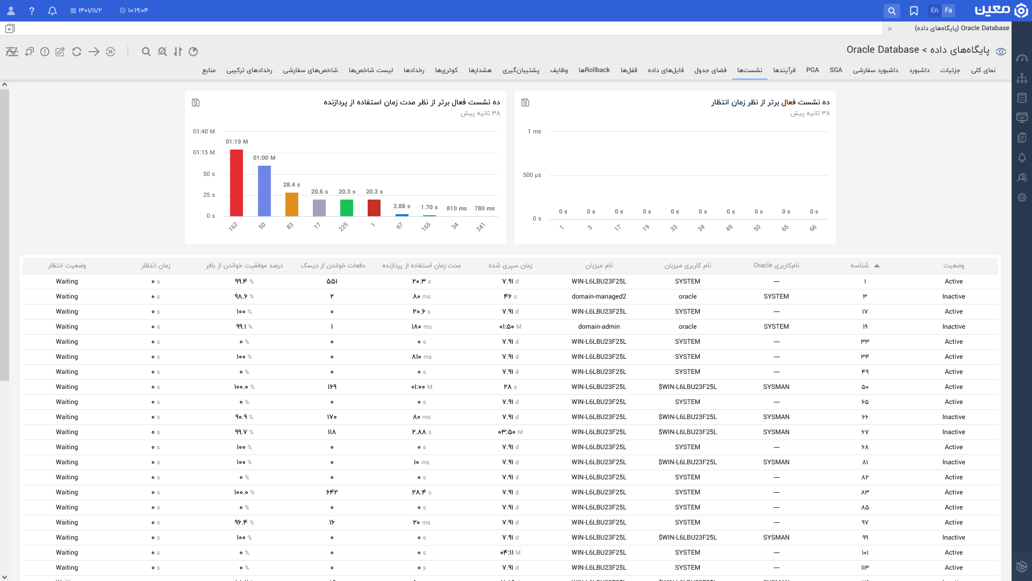
Task: Click the chart trend toolbar icon
Action: [12, 52]
